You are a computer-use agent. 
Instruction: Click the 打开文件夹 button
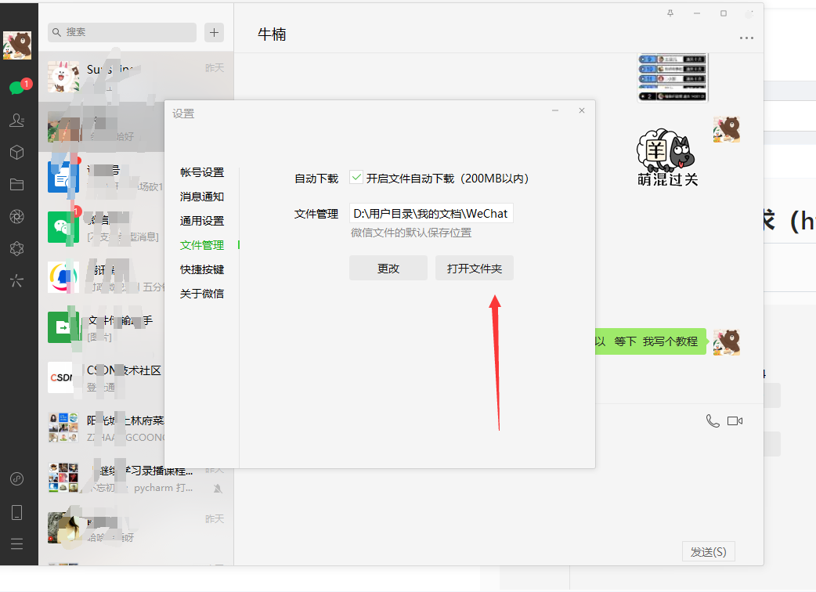(x=474, y=268)
